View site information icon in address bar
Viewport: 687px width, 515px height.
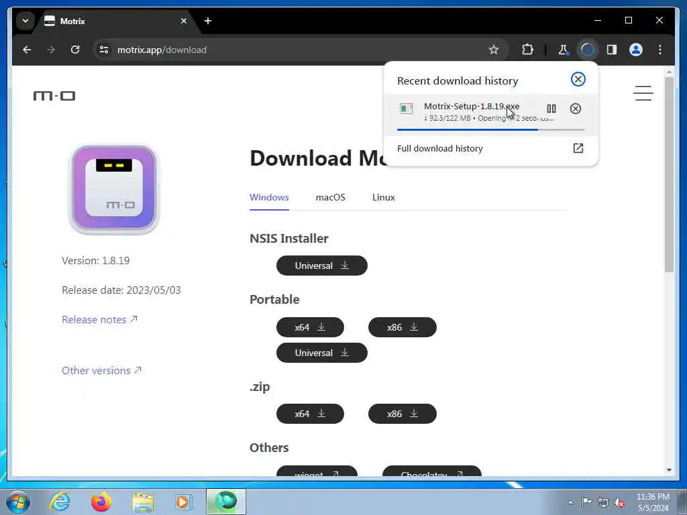click(104, 50)
